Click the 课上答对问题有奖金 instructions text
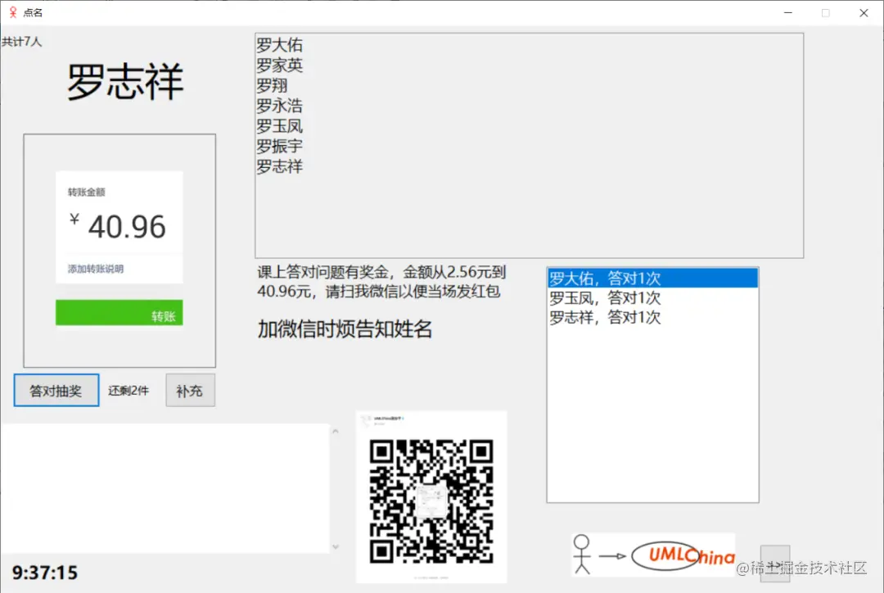 [x=381, y=282]
